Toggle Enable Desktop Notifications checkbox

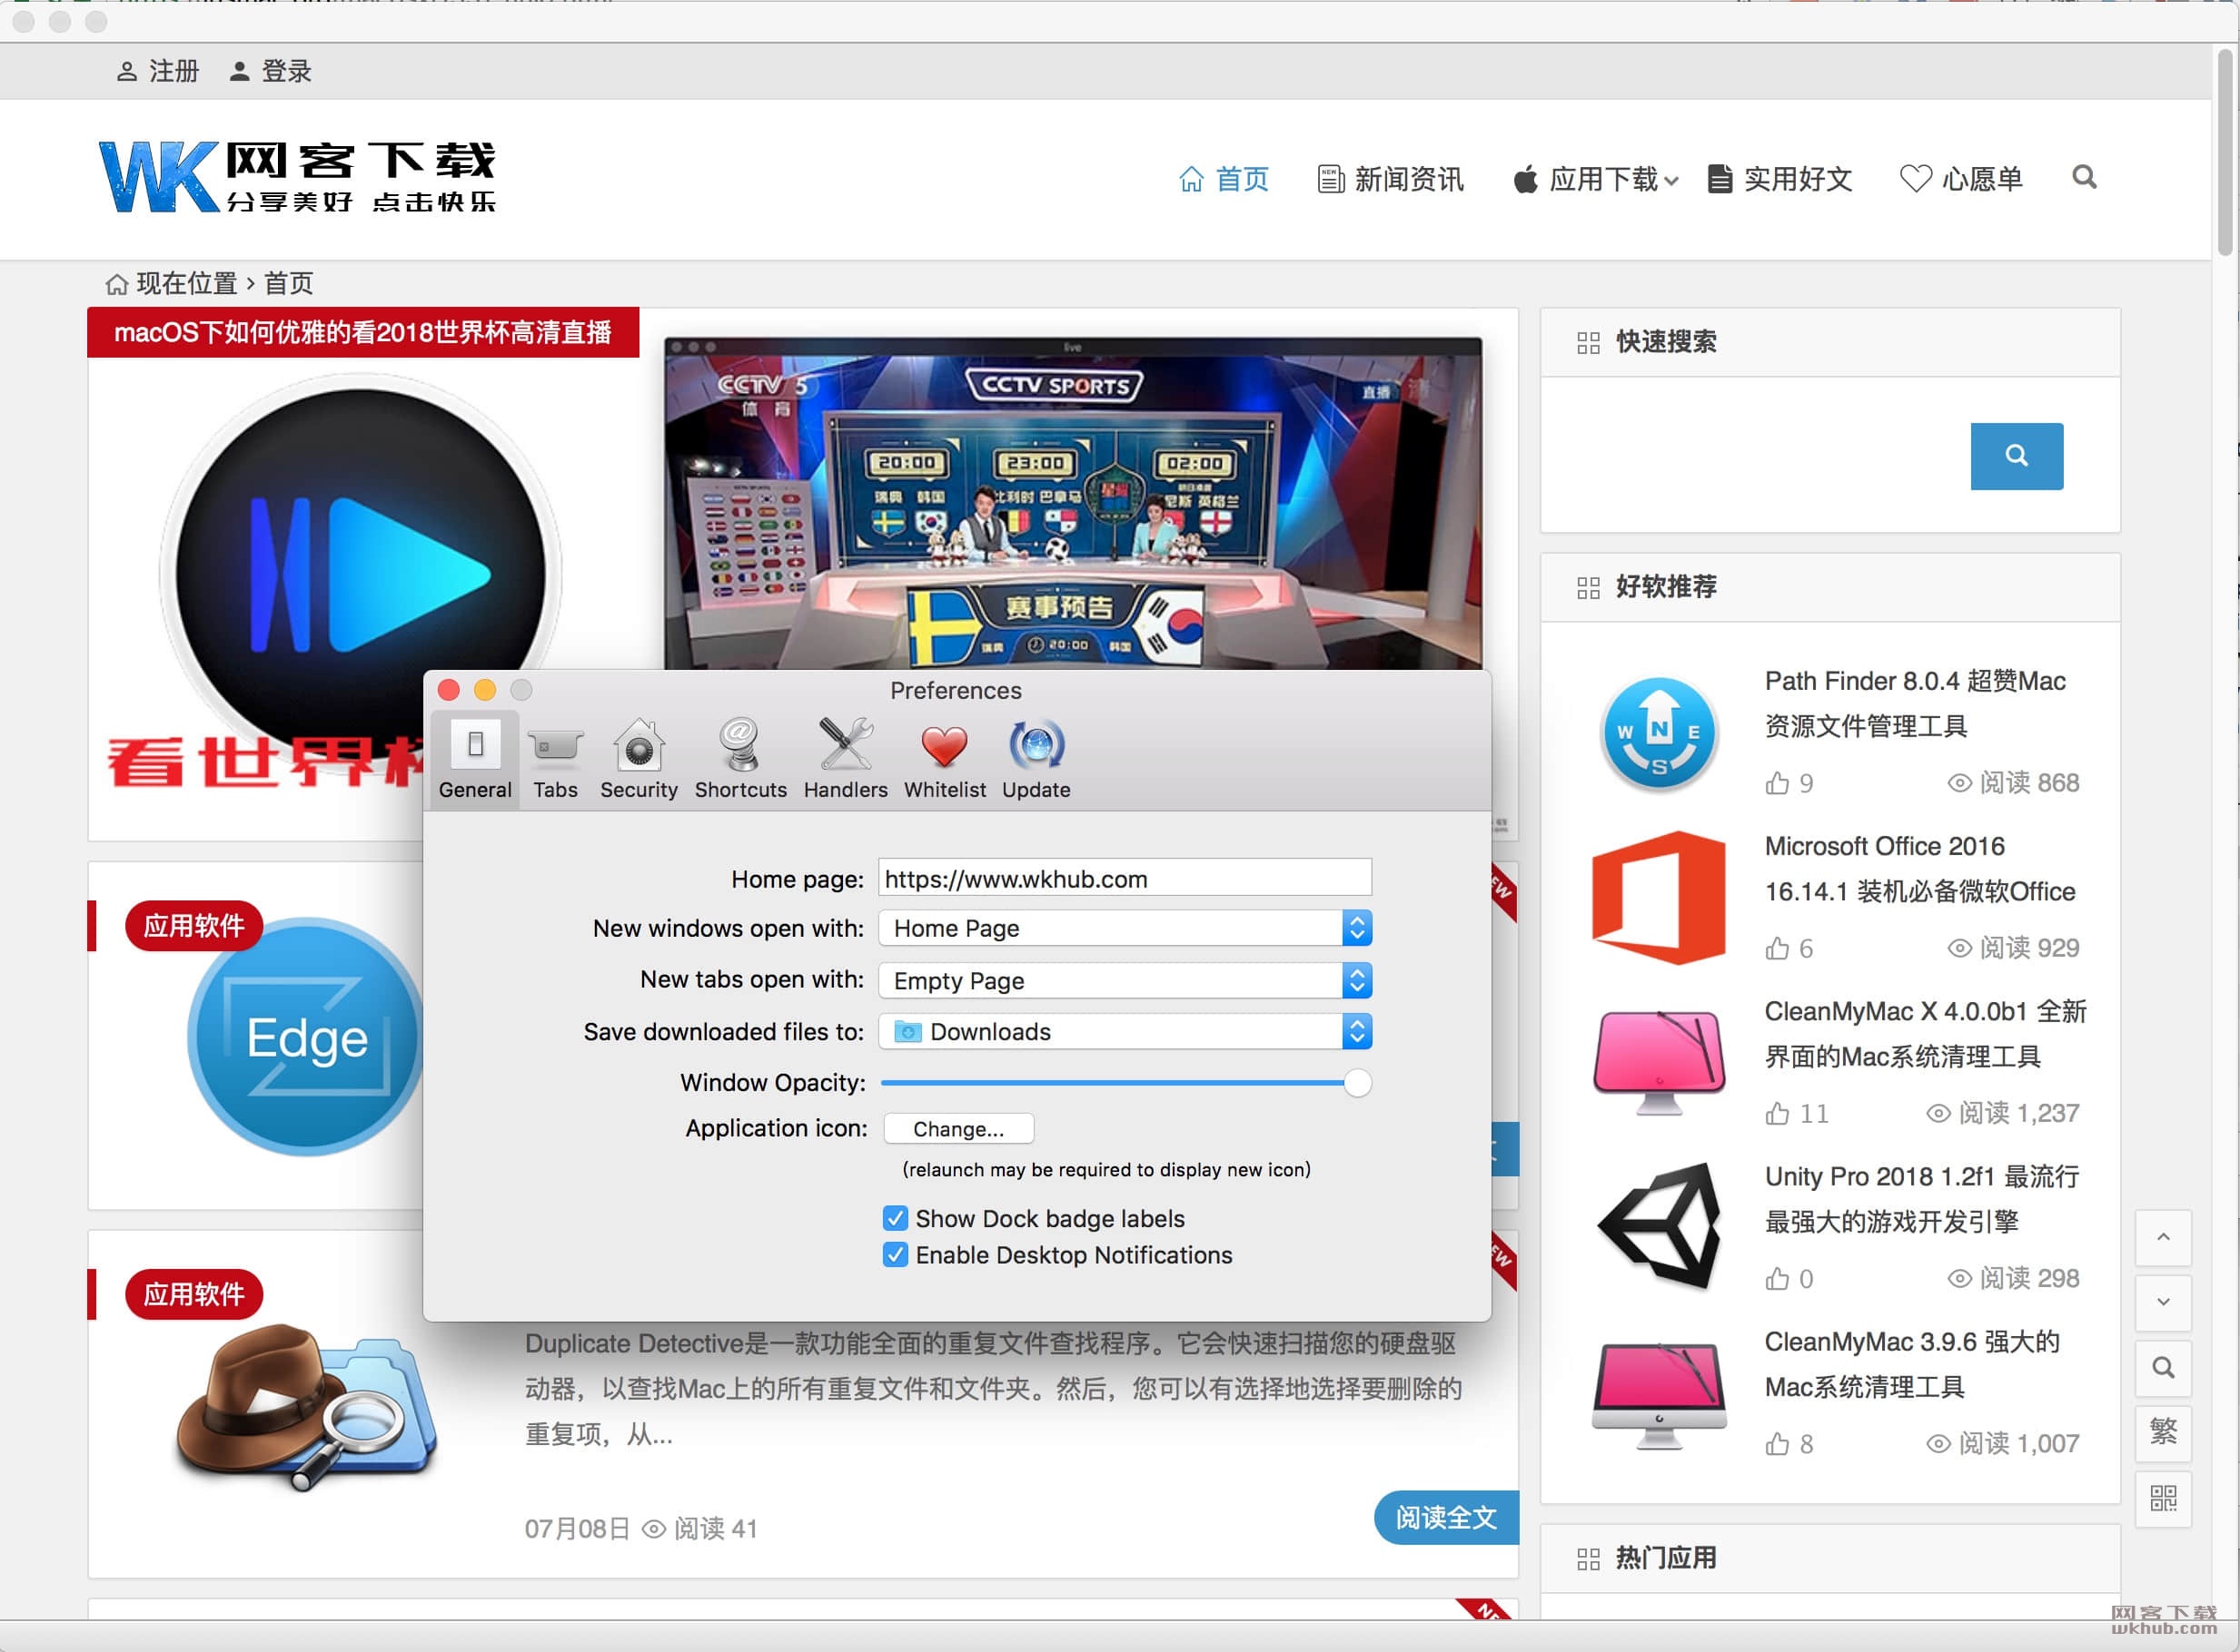[896, 1254]
